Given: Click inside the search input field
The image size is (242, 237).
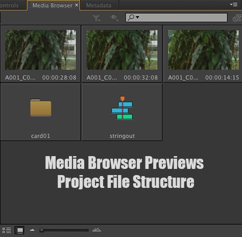Looking at the screenshot, I should pyautogui.click(x=176, y=17).
